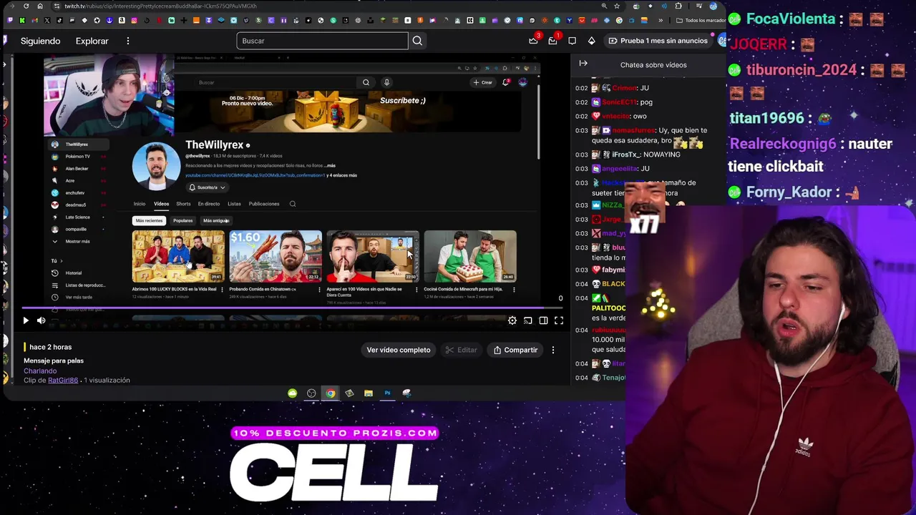The height and width of the screenshot is (515, 916).
Task: Click the twitch.tv address bar URL
Action: [x=161, y=6]
